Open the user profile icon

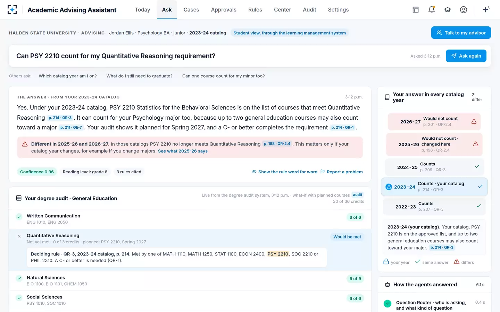464,10
